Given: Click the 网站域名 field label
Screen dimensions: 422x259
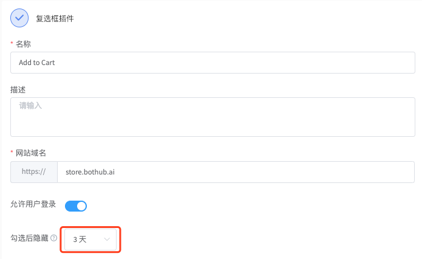Looking at the screenshot, I should tap(31, 153).
